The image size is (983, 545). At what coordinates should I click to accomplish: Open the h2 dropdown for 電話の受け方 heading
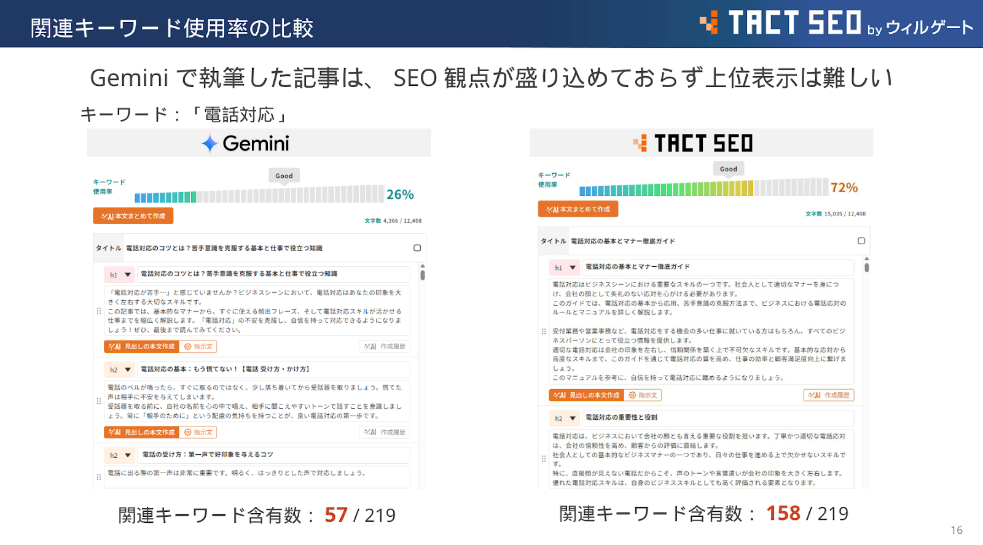click(128, 455)
